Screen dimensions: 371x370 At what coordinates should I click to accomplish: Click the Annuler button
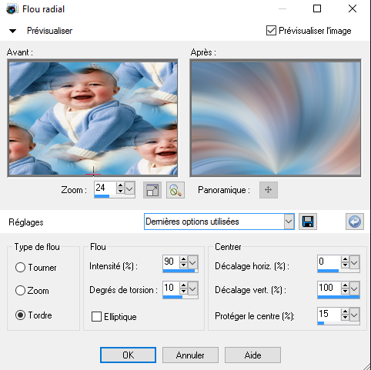coord(190,355)
